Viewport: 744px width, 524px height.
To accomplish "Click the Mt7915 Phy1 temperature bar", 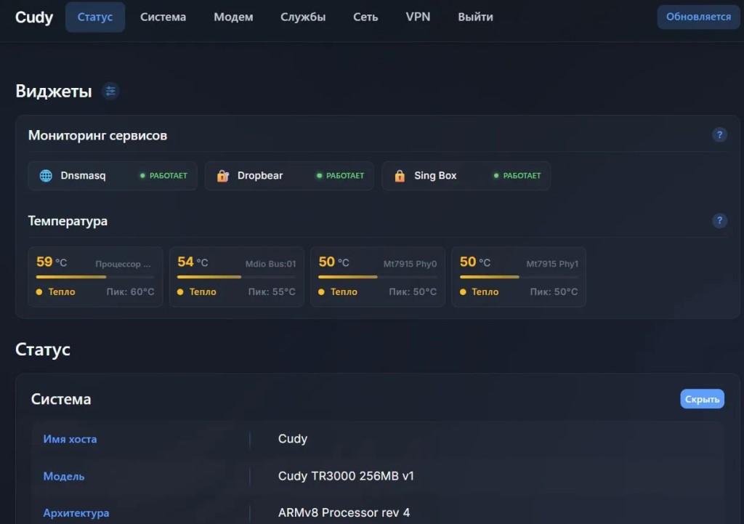I will click(x=519, y=277).
